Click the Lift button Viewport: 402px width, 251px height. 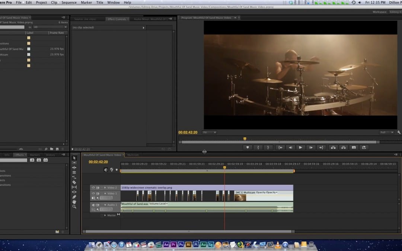click(x=333, y=148)
